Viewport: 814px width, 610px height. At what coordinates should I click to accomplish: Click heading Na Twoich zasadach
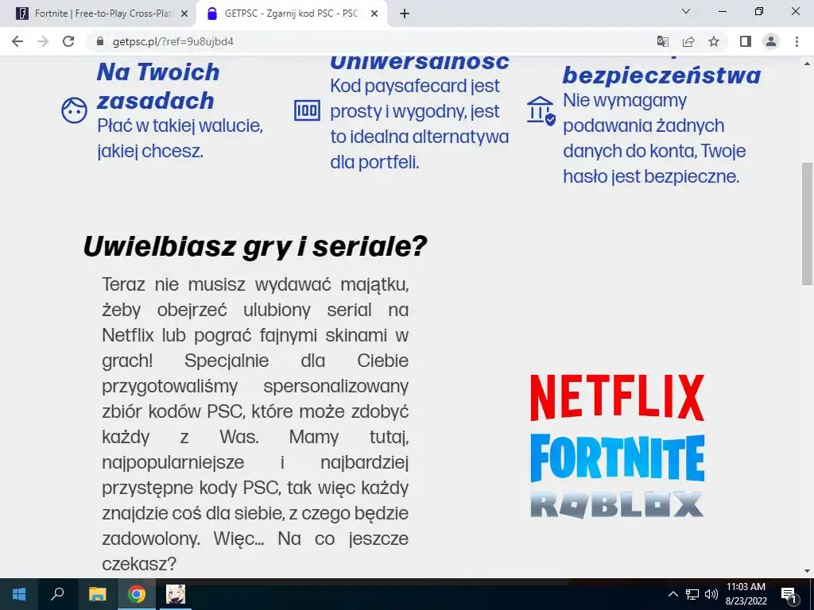158,86
